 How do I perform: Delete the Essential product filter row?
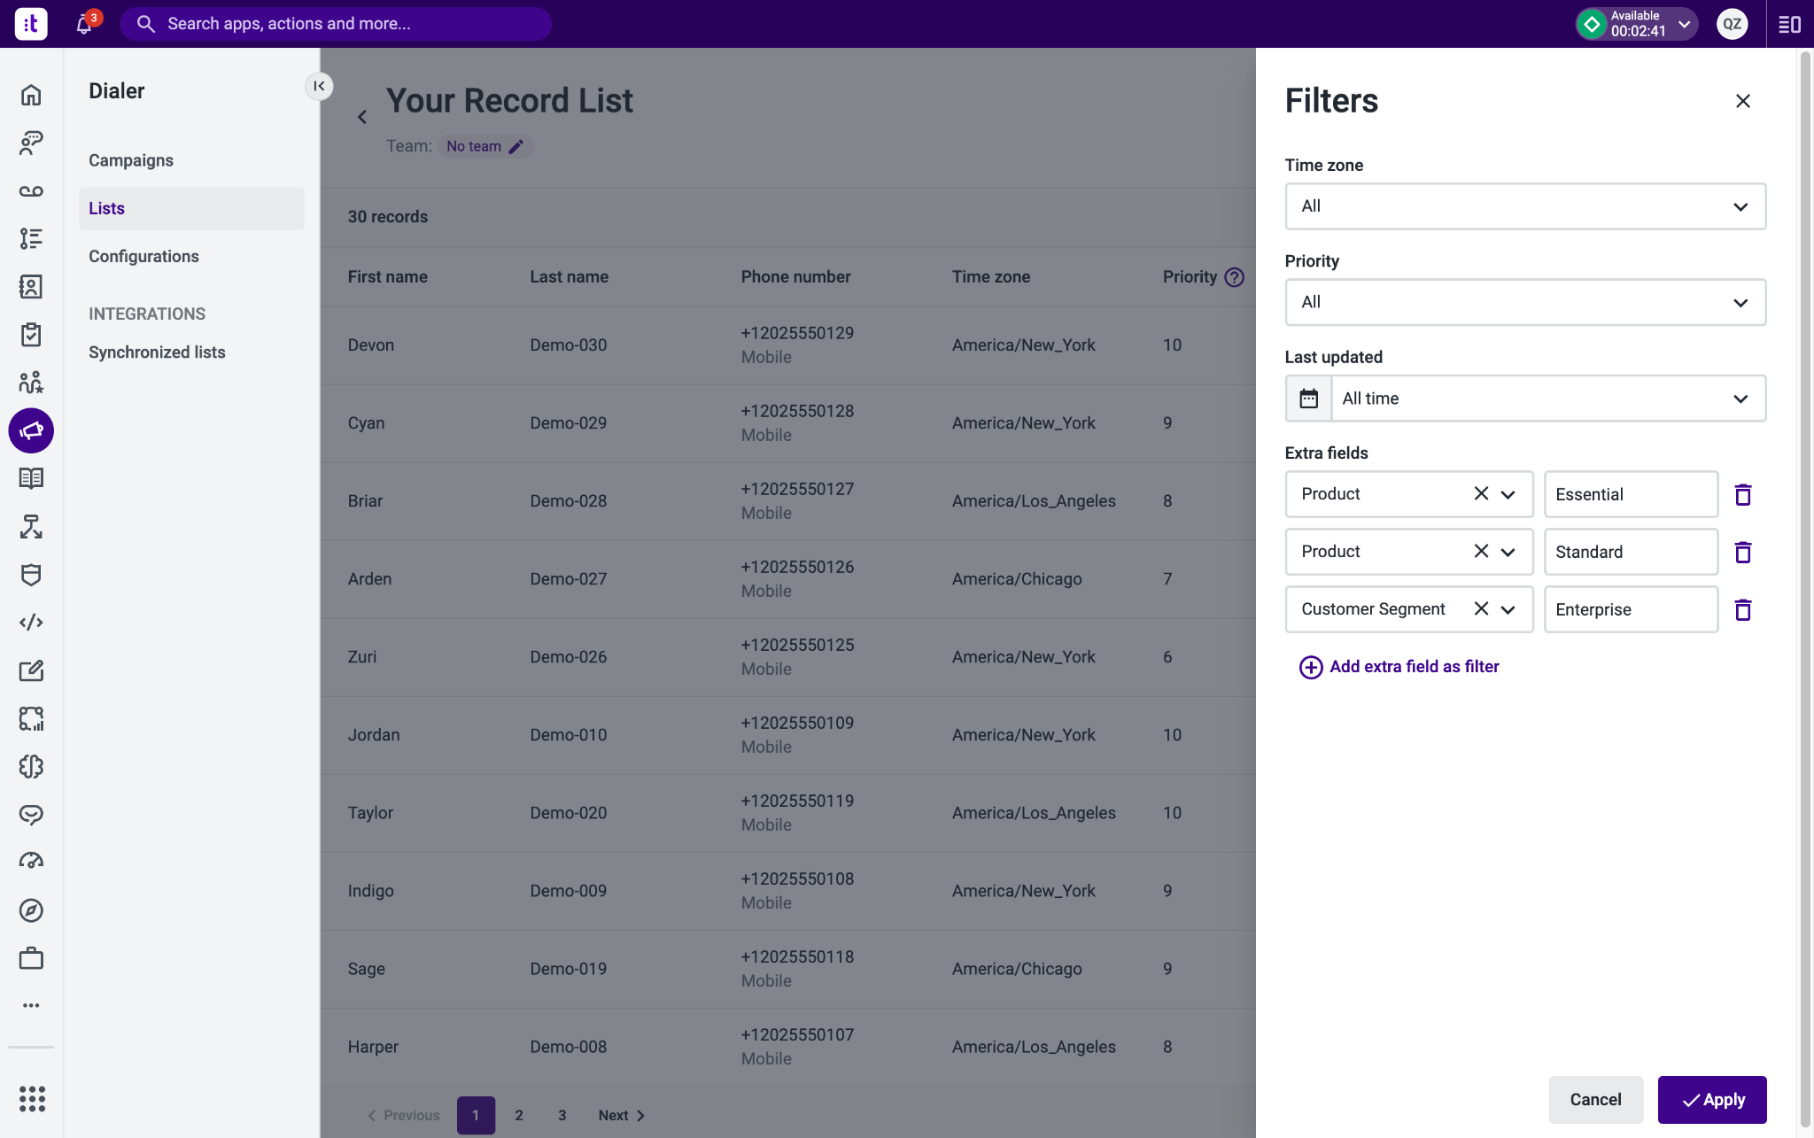click(x=1742, y=494)
